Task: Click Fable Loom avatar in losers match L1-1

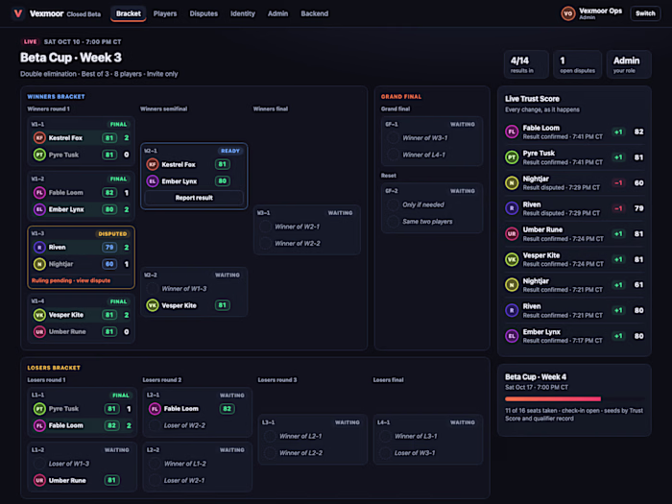Action: point(39,425)
